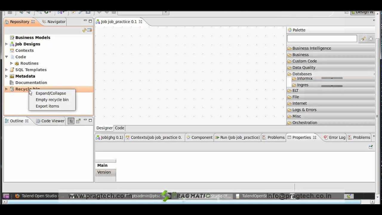This screenshot has height=215, width=382.
Task: Expand the Routines tree node
Action: click(x=11, y=63)
